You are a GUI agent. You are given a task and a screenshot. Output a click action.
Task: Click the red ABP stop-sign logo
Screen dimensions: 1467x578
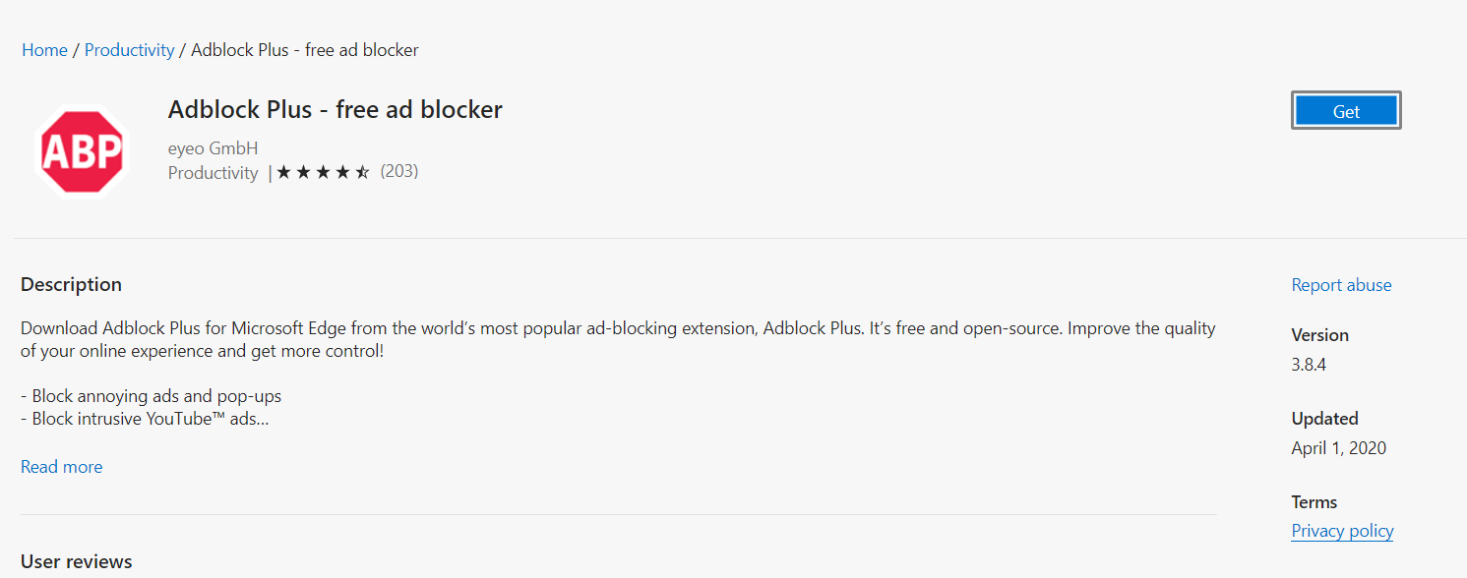(83, 150)
